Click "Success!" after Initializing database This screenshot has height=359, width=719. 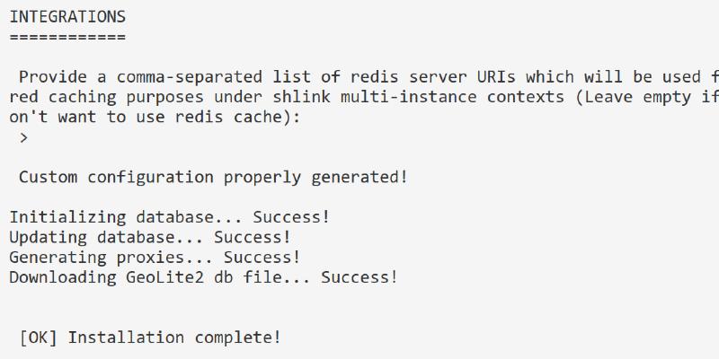click(x=291, y=217)
